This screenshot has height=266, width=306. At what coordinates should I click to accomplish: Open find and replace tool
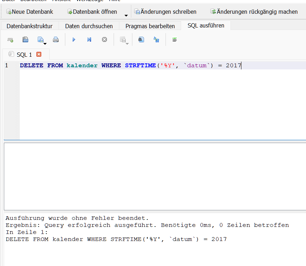[x=156, y=40]
